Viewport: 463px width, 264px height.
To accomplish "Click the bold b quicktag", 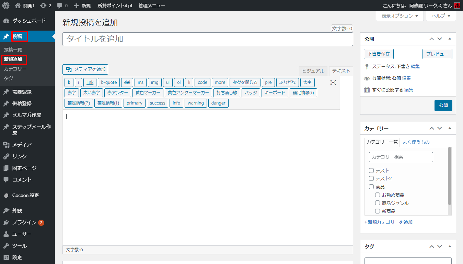I will click(x=69, y=82).
